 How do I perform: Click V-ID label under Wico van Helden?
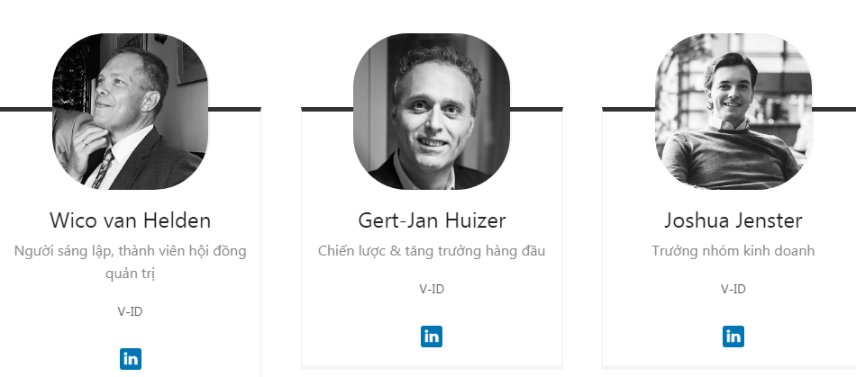tap(130, 311)
